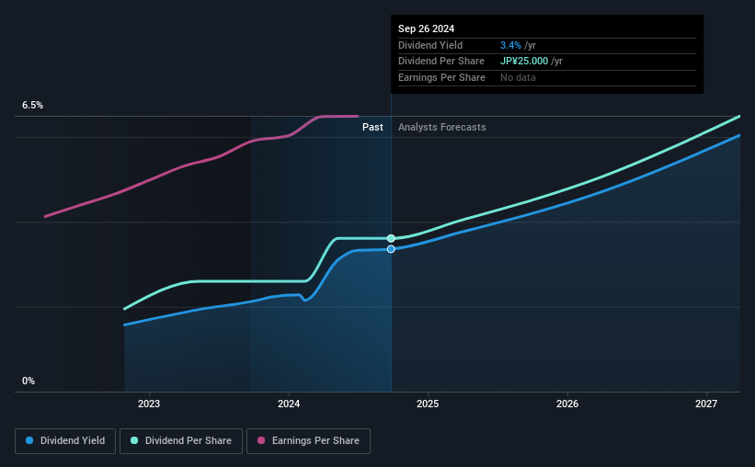
Task: Click the teal data point marker on chart
Action: [x=391, y=238]
